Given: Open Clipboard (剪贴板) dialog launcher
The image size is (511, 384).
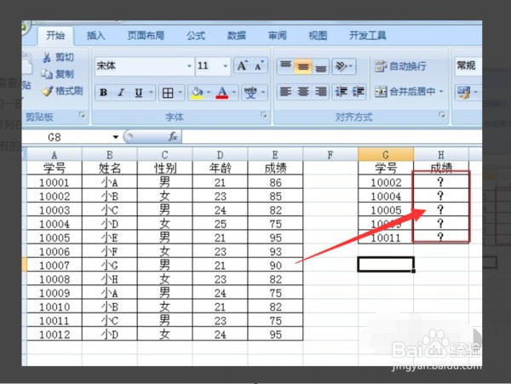Looking at the screenshot, I should pyautogui.click(x=82, y=115).
